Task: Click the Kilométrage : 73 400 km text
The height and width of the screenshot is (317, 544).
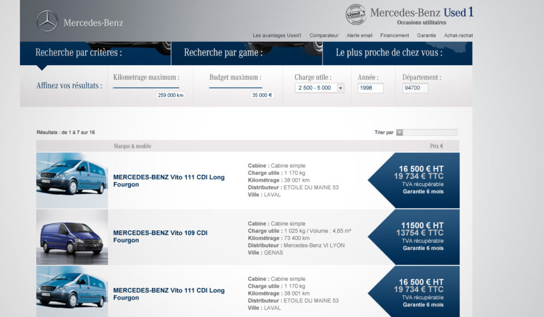Action: 279,238
